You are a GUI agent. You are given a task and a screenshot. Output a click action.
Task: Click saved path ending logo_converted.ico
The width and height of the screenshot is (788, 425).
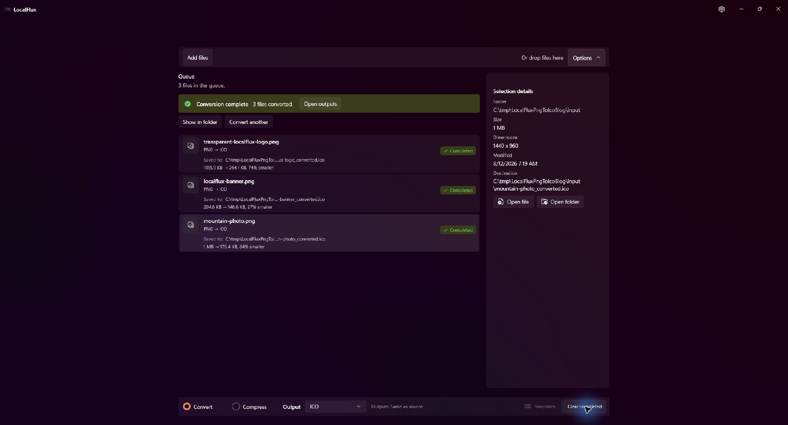(275, 160)
